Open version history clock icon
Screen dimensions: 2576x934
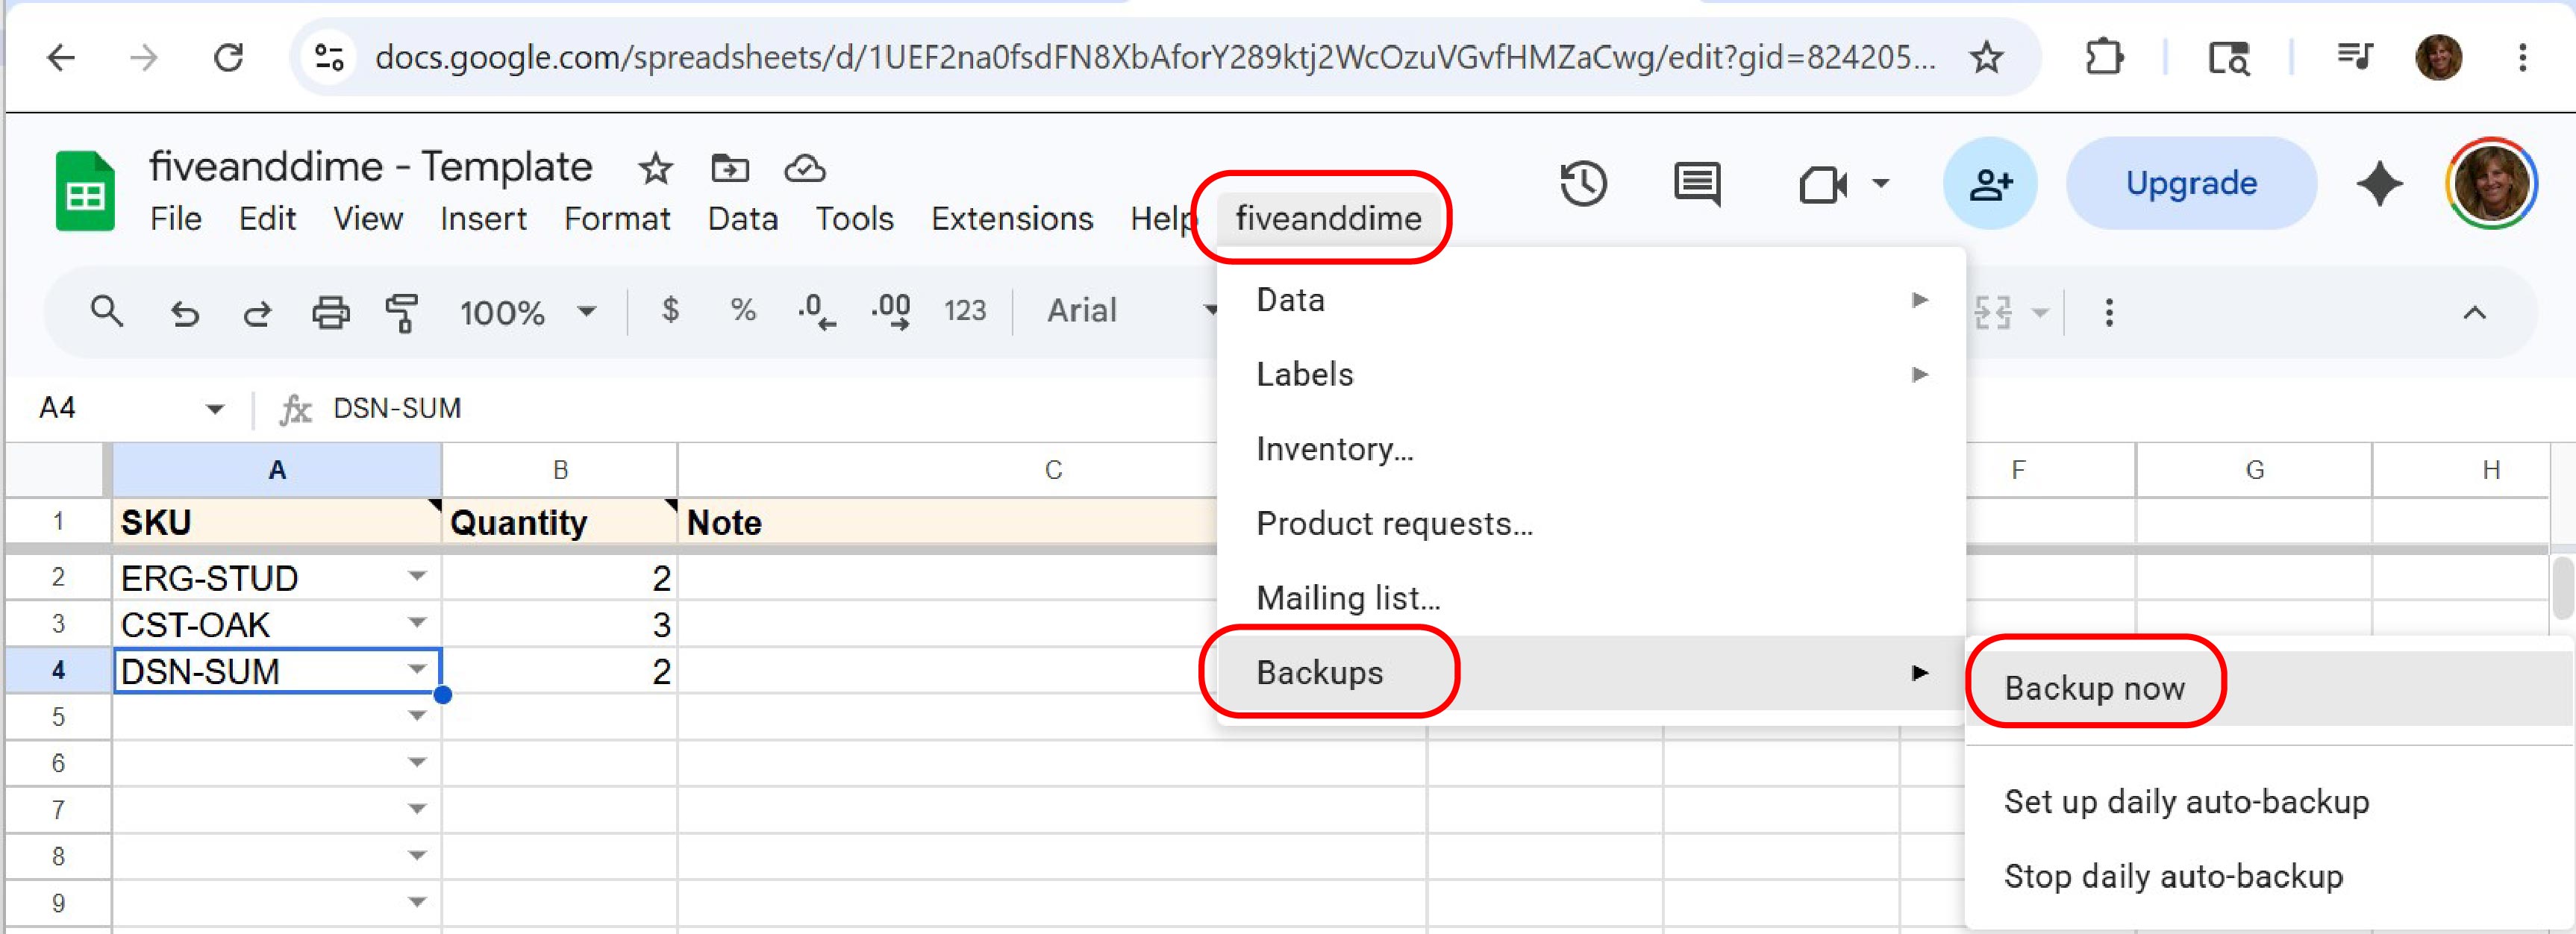(1583, 184)
